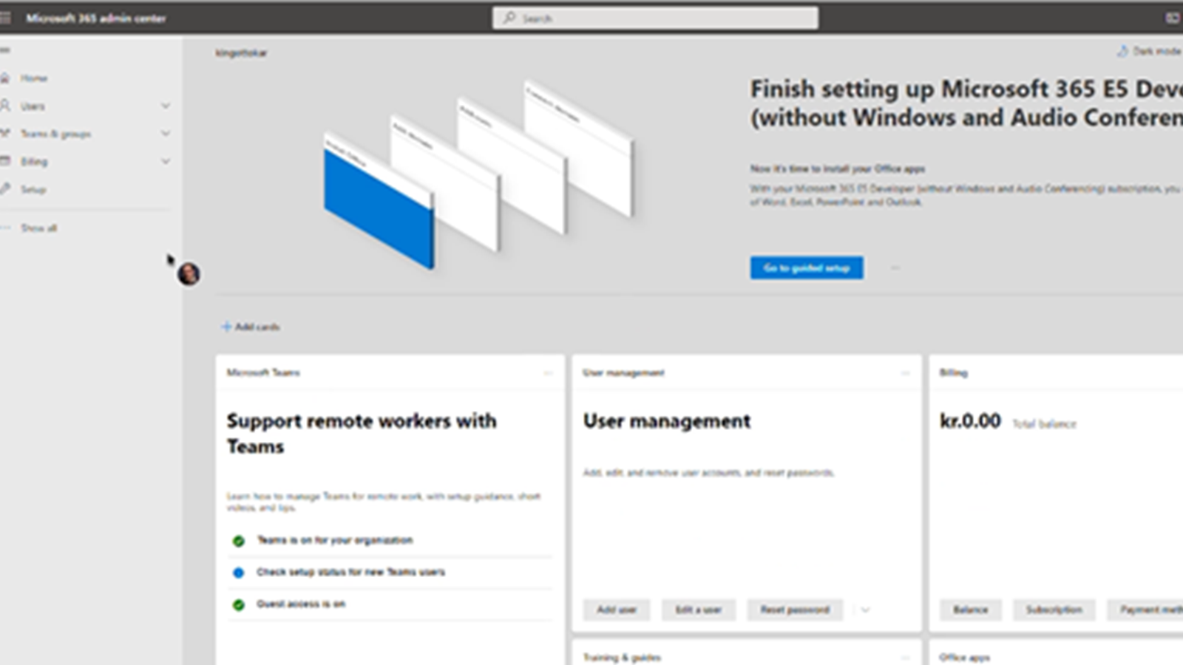Screen dimensions: 1183x665
Task: Click blue dot beside Check setup status
Action: 238,573
